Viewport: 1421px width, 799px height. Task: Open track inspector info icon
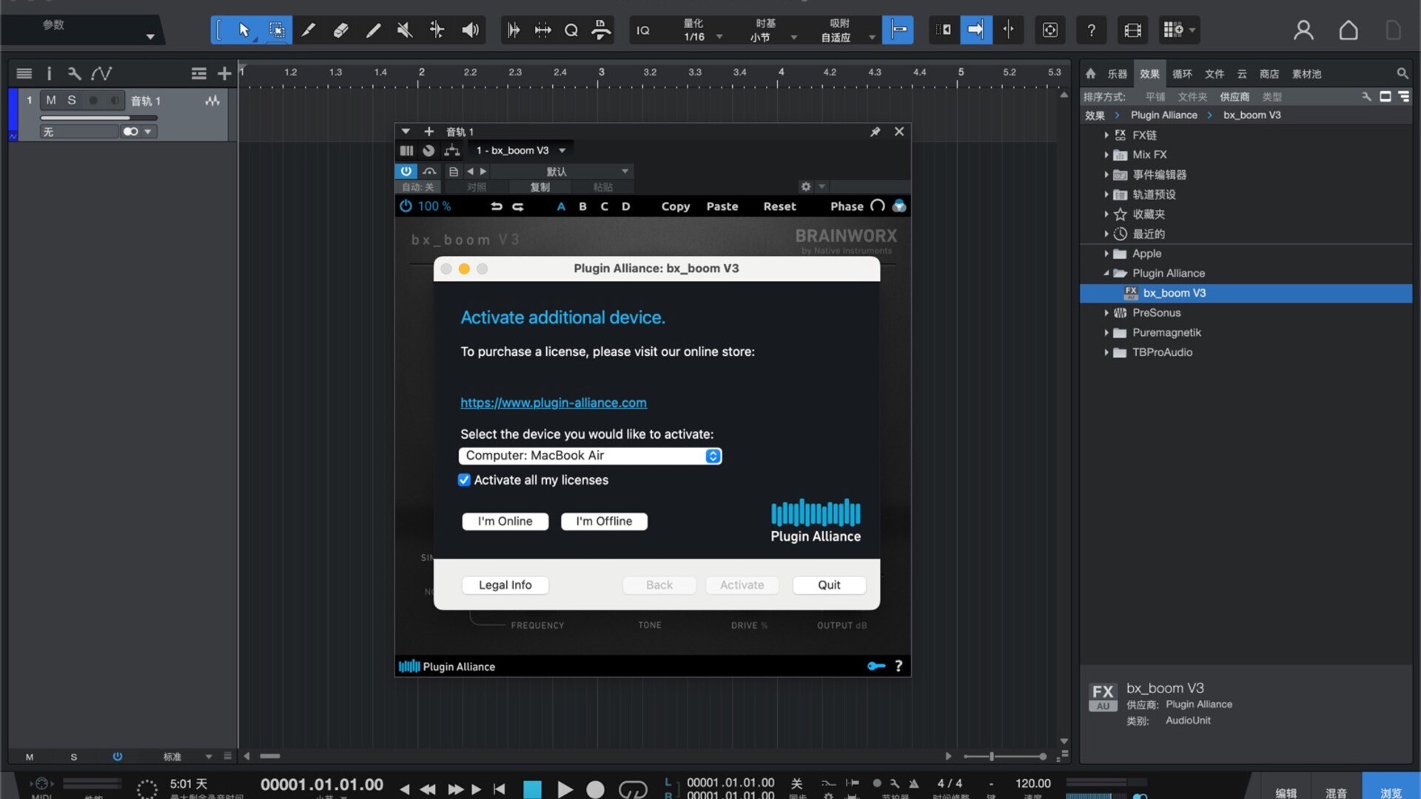tap(49, 73)
